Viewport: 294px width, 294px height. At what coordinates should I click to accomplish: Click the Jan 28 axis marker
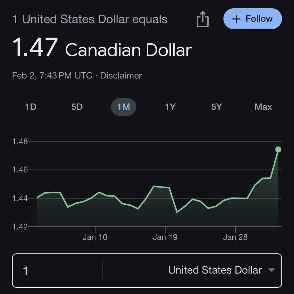click(x=235, y=237)
